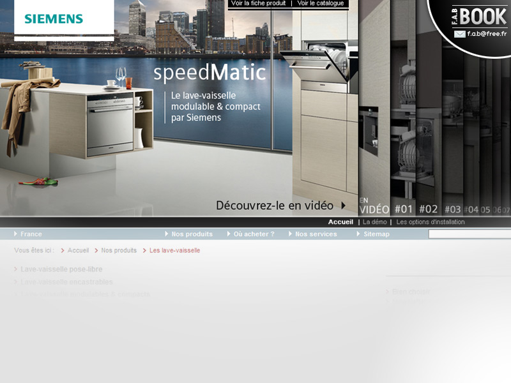Select video thumbnail #02
Image resolution: width=511 pixels, height=383 pixels.
point(428,209)
